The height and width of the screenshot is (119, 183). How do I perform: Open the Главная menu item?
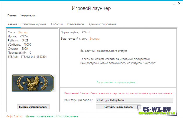pos(12,15)
